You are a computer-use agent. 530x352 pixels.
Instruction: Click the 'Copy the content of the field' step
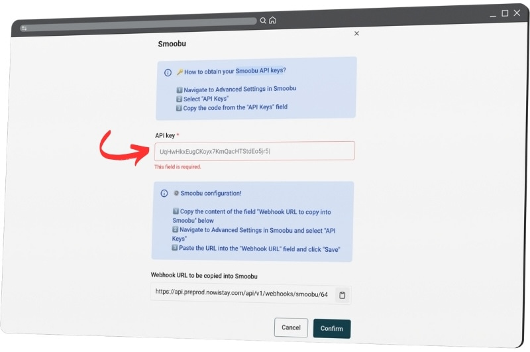point(252,215)
